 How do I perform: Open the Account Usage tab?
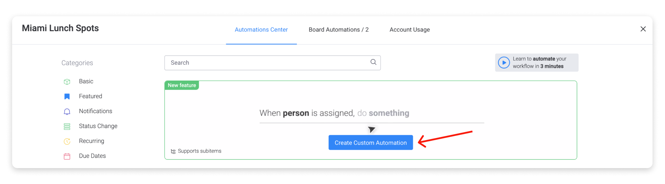click(x=409, y=30)
